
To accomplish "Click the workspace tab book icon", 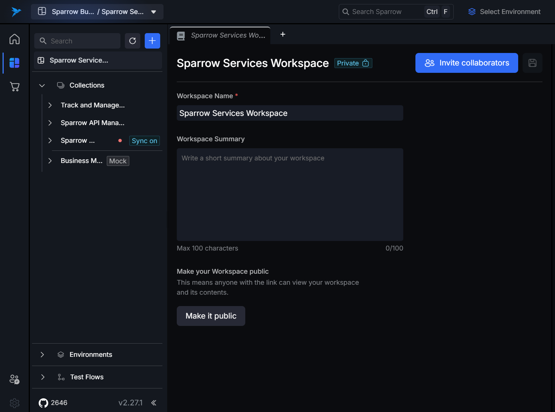I will click(181, 36).
